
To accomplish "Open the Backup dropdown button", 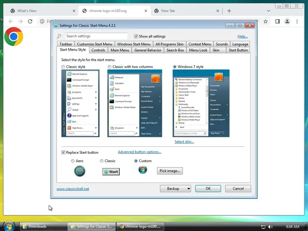I will pos(175,189).
